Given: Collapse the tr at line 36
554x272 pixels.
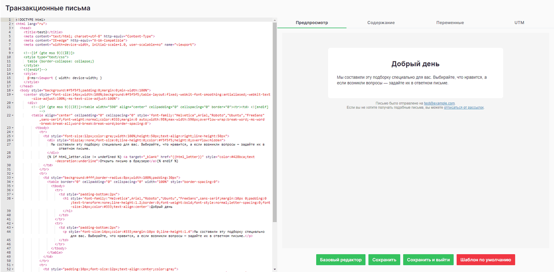Looking at the screenshot, I should point(13,190).
